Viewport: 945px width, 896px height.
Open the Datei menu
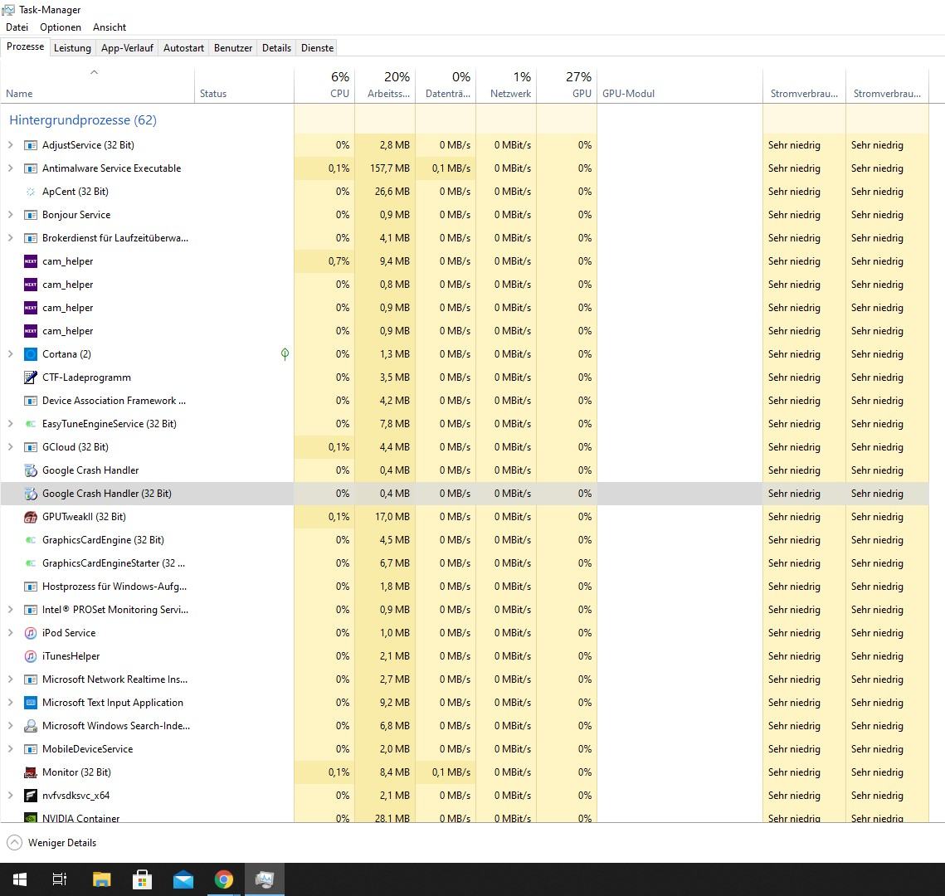pyautogui.click(x=17, y=27)
